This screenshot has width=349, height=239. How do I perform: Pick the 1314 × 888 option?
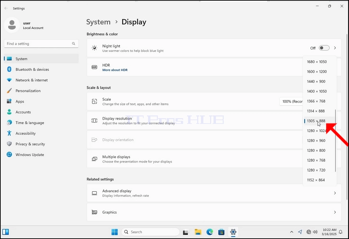pos(319,111)
